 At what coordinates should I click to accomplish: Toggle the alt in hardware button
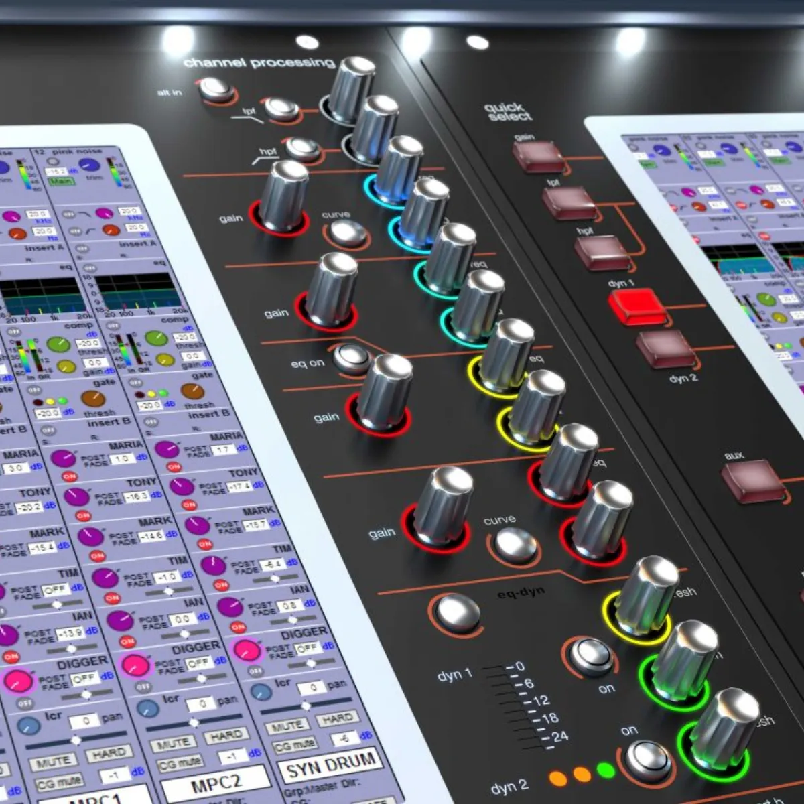[x=216, y=88]
